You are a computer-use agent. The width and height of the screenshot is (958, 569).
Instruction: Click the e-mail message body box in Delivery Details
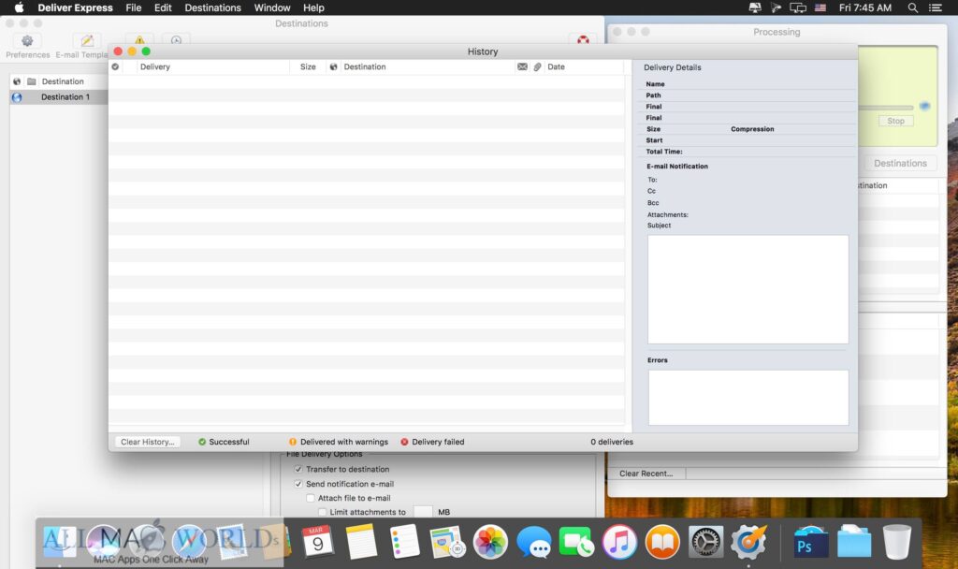click(x=748, y=289)
